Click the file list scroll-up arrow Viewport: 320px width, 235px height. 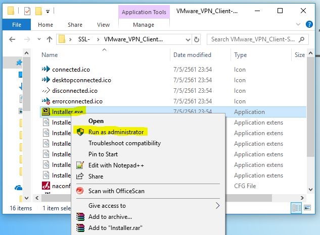[310, 53]
